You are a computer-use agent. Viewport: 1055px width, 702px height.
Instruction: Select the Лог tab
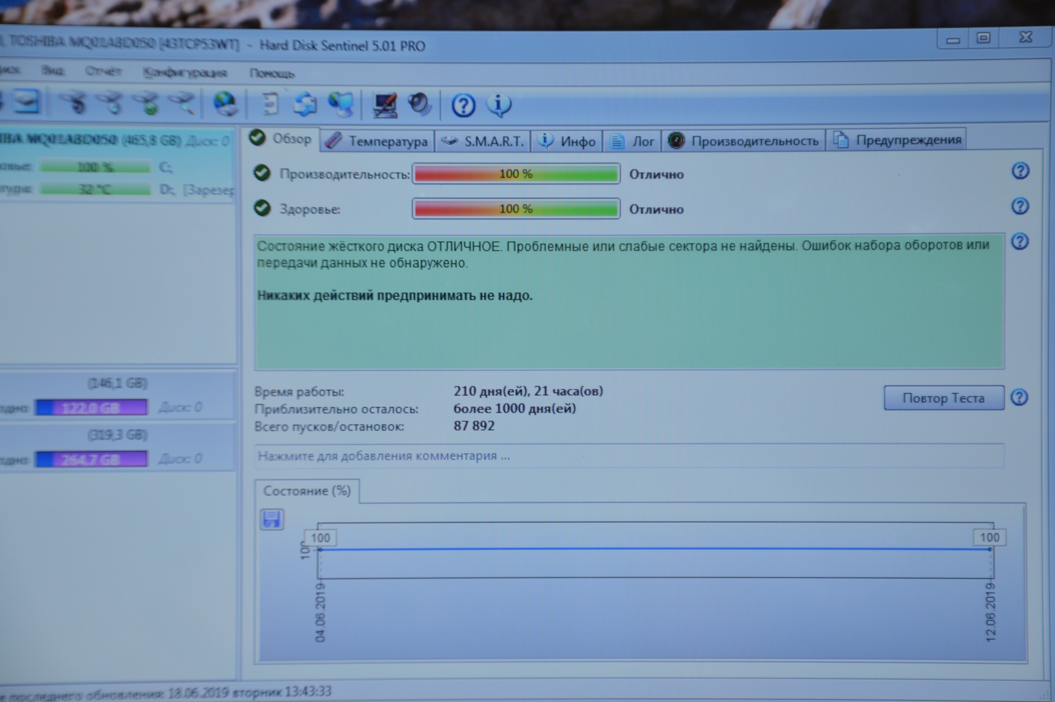point(633,141)
